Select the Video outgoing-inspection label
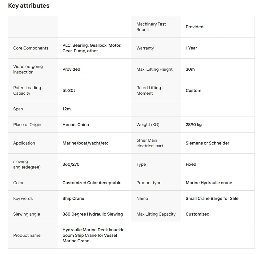The width and height of the screenshot is (261, 254). coord(29,69)
